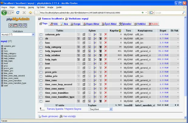Open the Dosya menu
The image size is (188, 123).
tap(4, 7)
